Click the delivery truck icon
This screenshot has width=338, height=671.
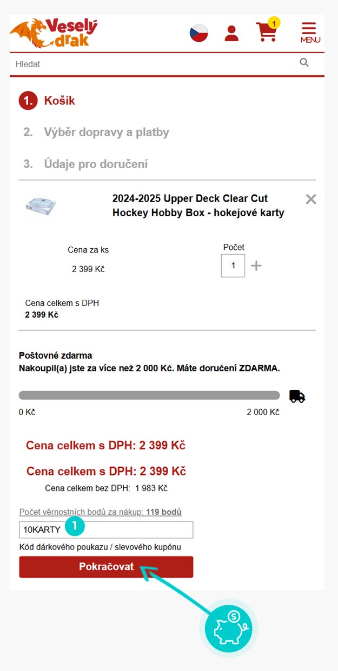click(297, 396)
